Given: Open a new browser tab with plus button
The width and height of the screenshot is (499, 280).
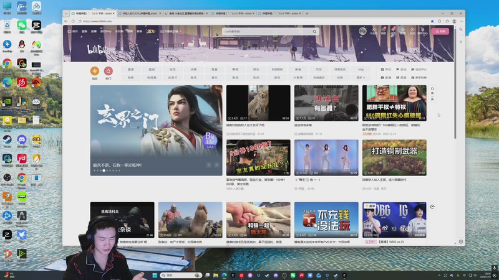Looking at the screenshot, I should [307, 13].
